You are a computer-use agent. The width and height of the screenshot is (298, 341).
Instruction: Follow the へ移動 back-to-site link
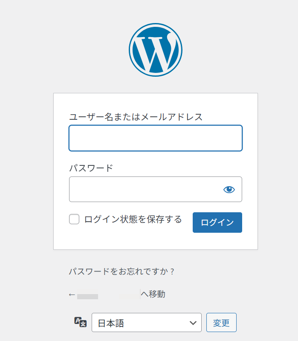pyautogui.click(x=153, y=294)
